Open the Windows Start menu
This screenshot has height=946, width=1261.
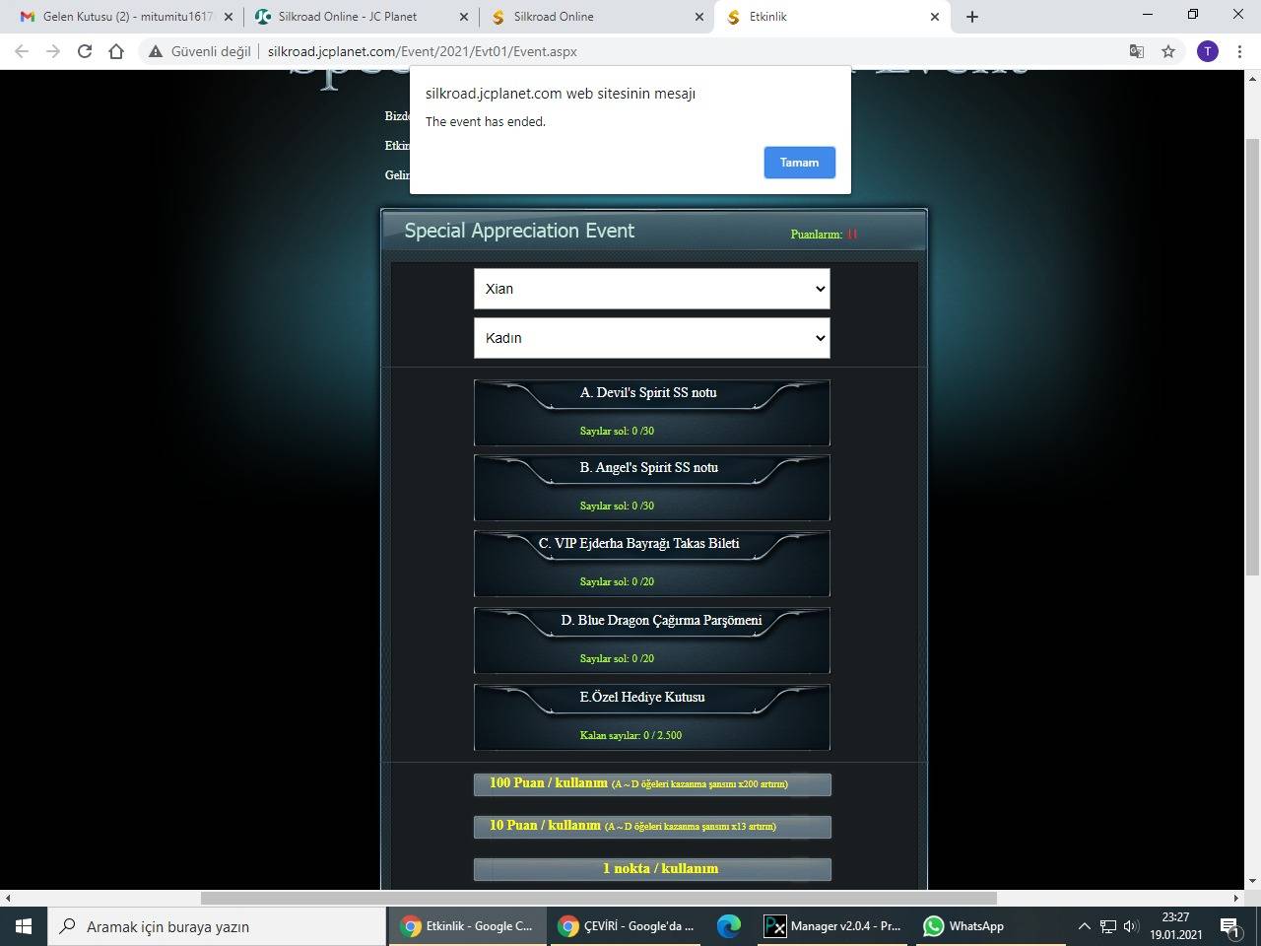24,926
